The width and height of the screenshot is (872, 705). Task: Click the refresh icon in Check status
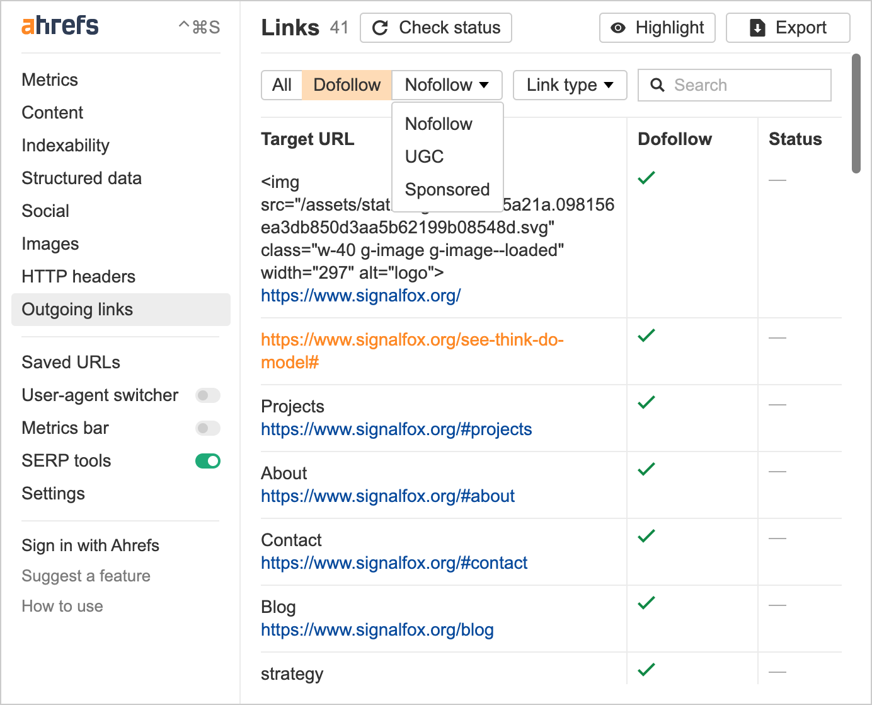pyautogui.click(x=380, y=28)
